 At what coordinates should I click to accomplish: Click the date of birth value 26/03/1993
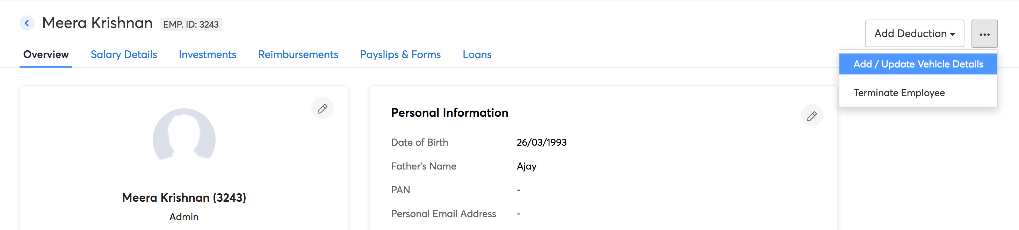click(x=541, y=143)
